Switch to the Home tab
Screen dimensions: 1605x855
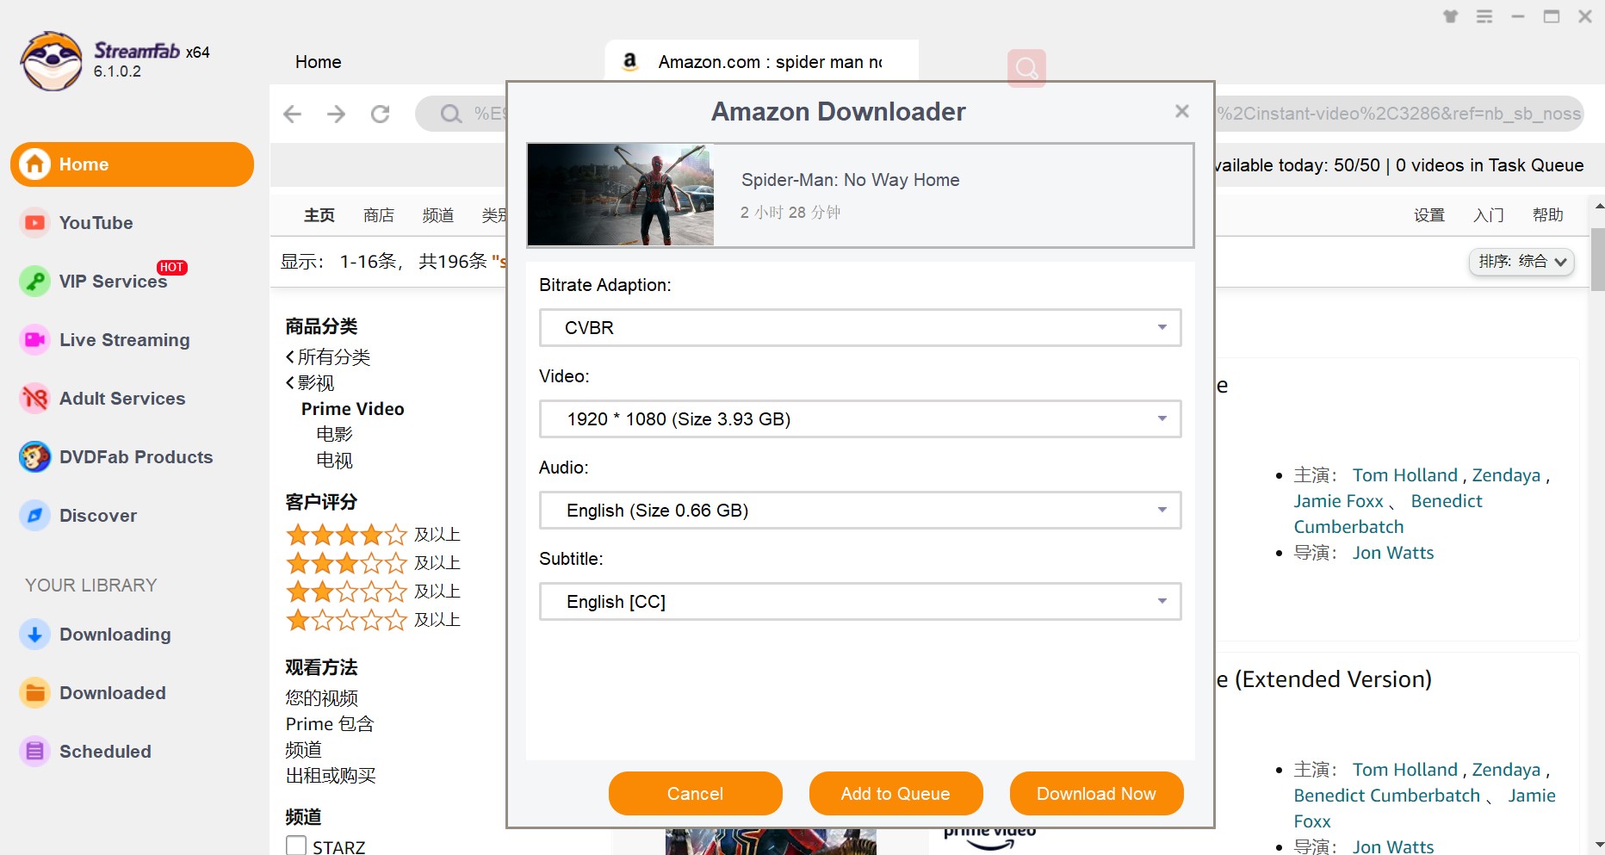(319, 62)
